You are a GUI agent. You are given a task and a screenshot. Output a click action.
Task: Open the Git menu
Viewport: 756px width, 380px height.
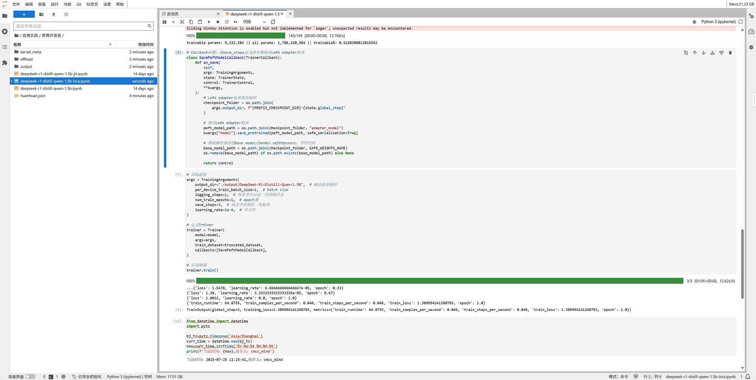click(79, 4)
